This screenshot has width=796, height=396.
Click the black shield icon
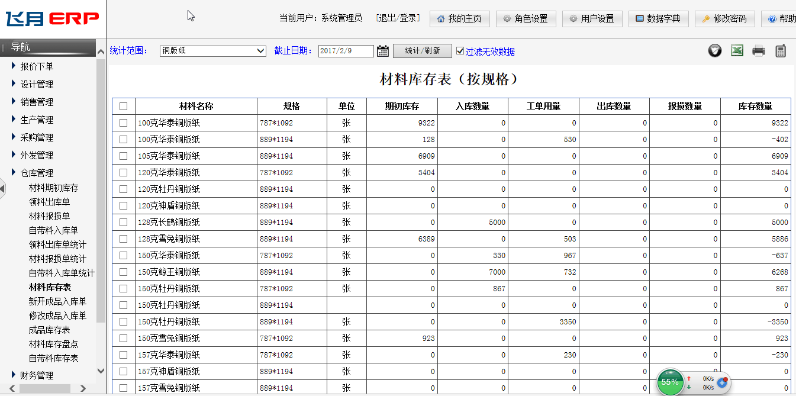click(x=715, y=51)
